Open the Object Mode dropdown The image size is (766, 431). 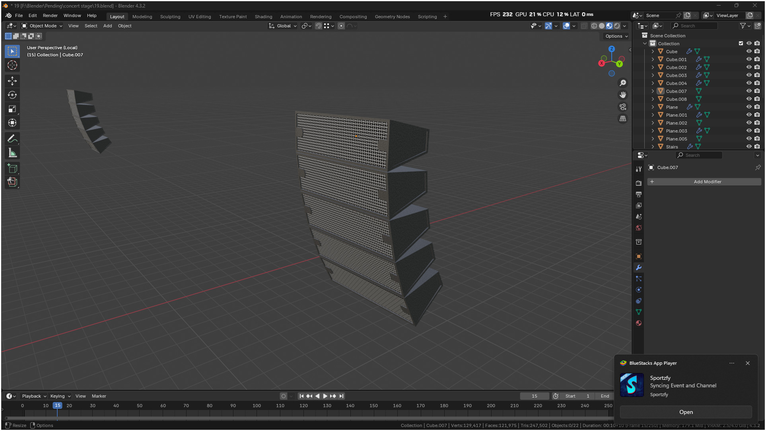click(42, 26)
